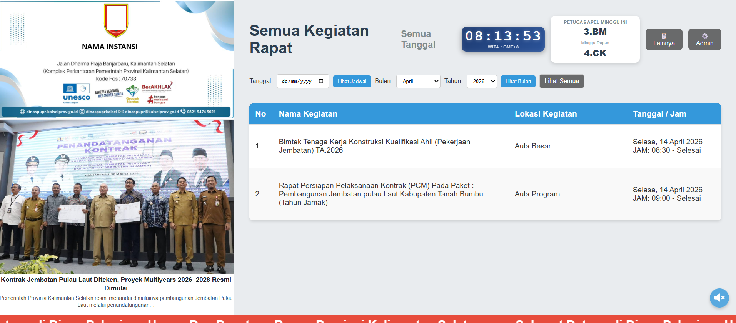Click the dinaspupr@kalselprov.go.id email address text
The width and height of the screenshot is (736, 323).
(x=152, y=112)
